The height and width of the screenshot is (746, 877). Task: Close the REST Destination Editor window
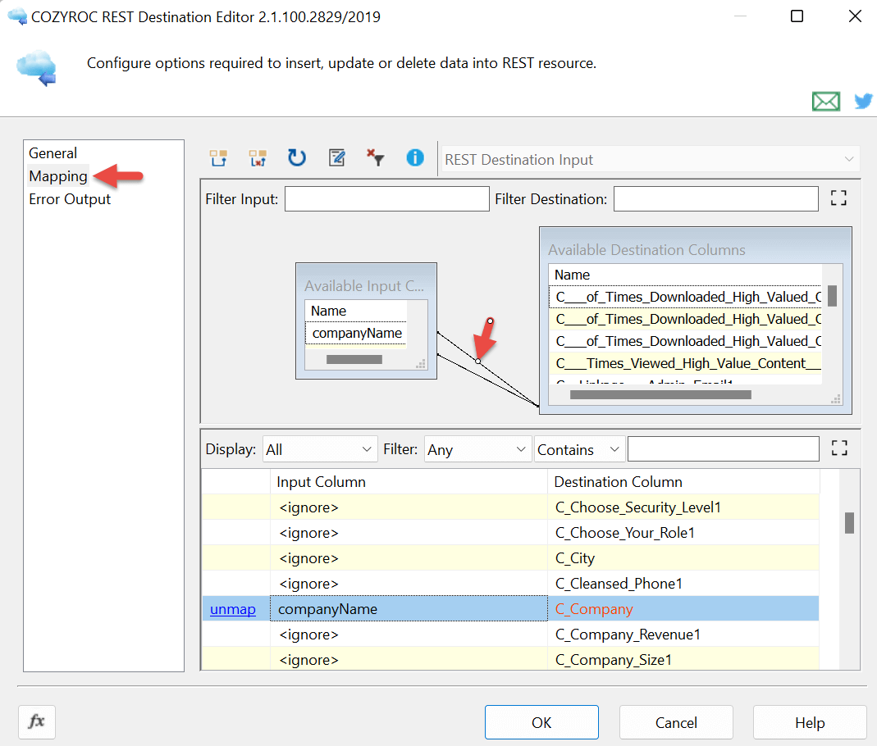pyautogui.click(x=855, y=16)
